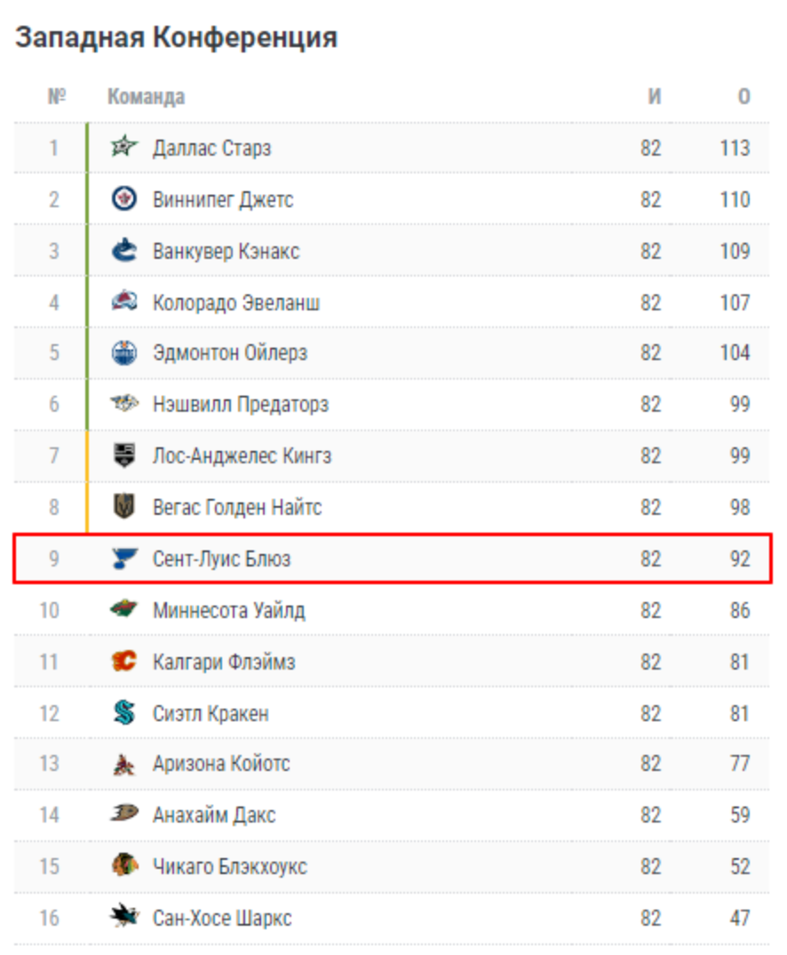Click the Calgary Flames logo icon

123,662
